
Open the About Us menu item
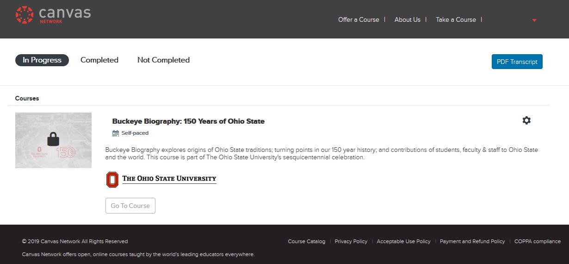coord(408,19)
